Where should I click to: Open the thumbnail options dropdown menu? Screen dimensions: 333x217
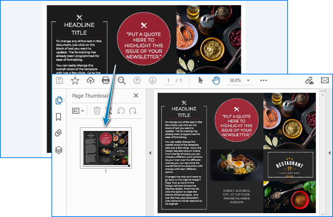coord(77,111)
